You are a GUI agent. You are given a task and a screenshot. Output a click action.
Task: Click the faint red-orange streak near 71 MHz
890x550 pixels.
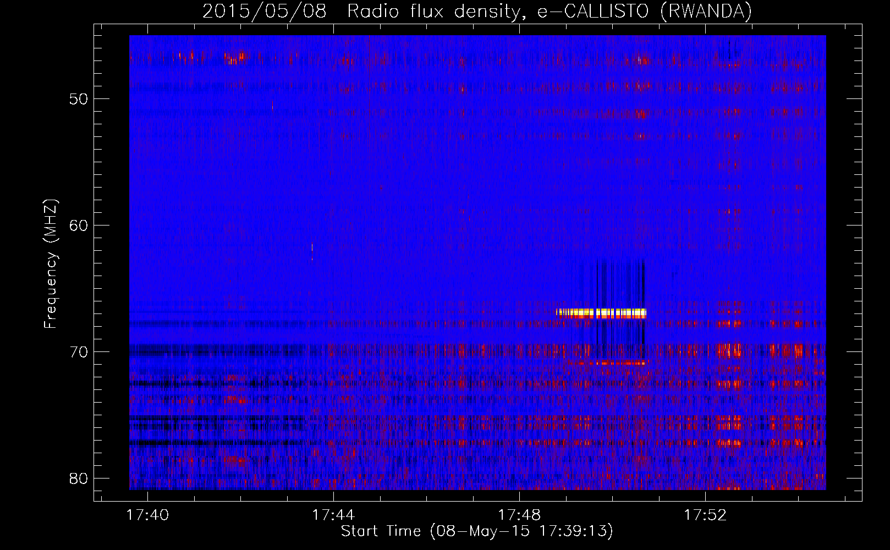(608, 363)
